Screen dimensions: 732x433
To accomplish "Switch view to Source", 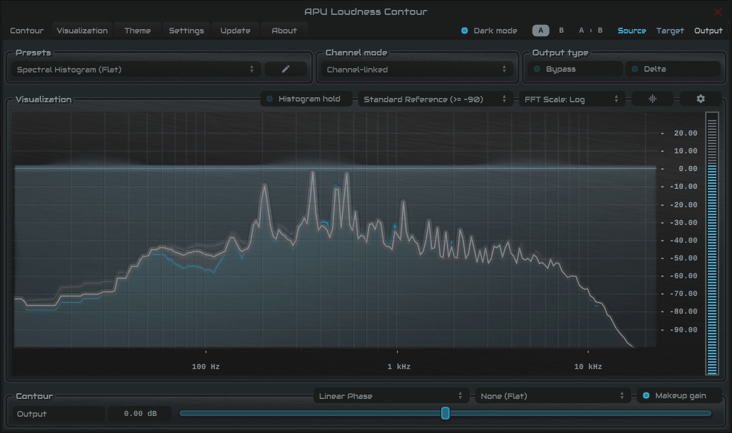I will 631,31.
